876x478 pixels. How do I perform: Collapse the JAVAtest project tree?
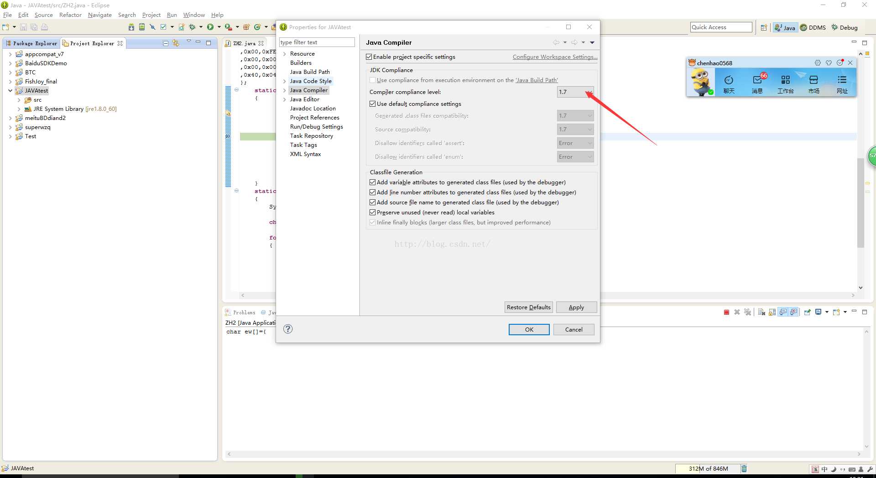coord(10,91)
